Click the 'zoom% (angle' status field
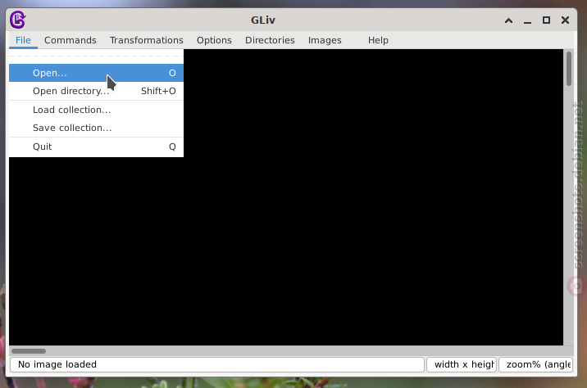The image size is (587, 388). pyautogui.click(x=535, y=364)
